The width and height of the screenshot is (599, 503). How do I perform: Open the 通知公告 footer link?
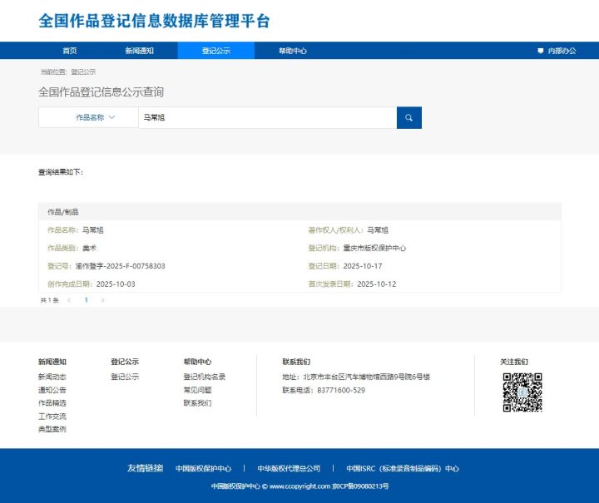click(x=52, y=390)
